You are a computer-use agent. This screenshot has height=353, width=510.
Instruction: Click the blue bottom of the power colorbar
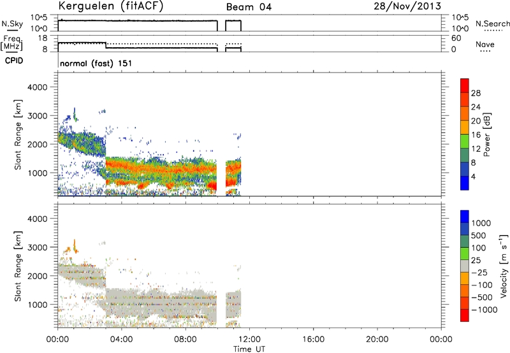[x=465, y=183]
